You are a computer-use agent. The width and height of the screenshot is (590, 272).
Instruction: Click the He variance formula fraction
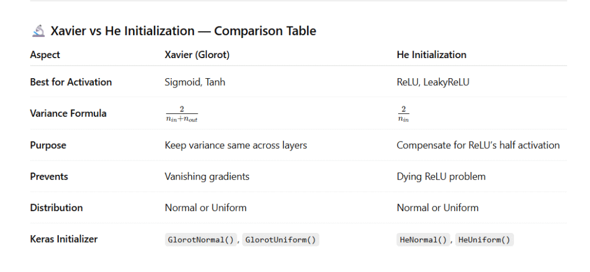(x=403, y=114)
